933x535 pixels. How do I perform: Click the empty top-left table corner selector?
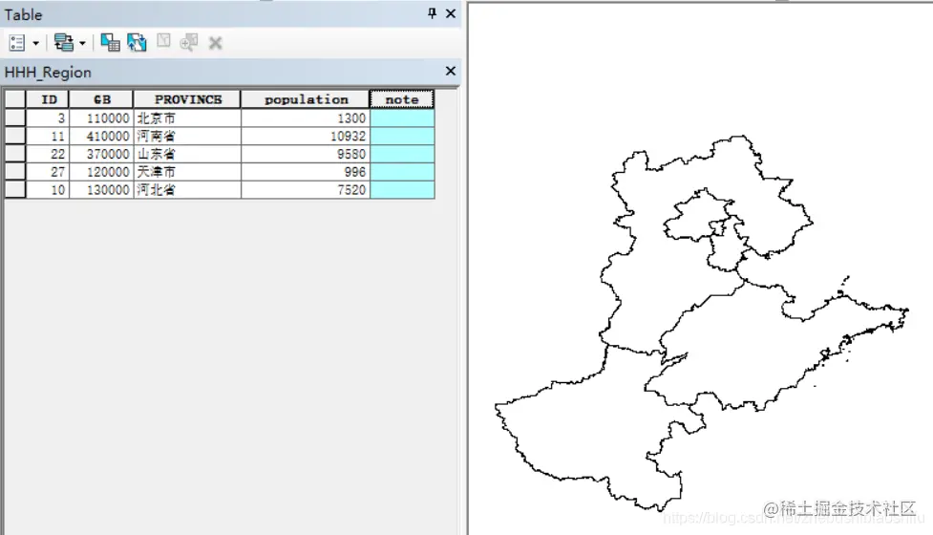click(x=15, y=99)
